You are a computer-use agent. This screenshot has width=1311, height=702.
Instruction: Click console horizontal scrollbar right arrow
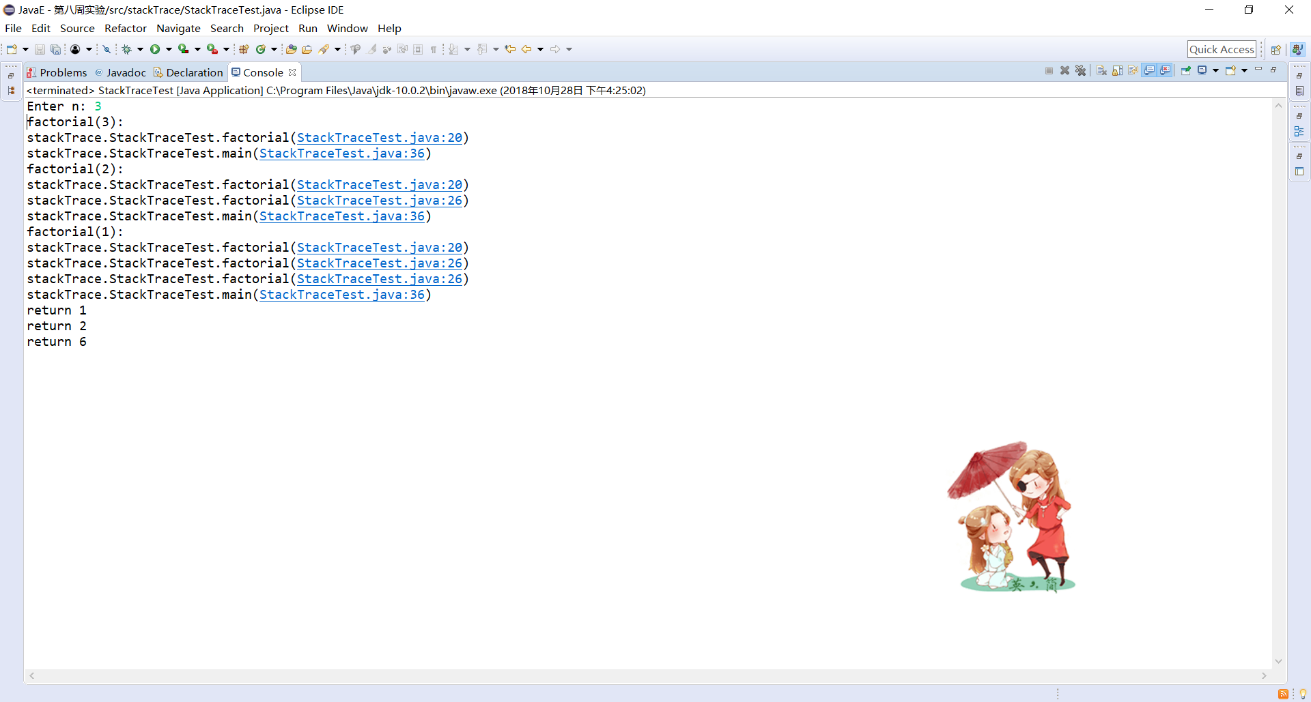point(1264,675)
